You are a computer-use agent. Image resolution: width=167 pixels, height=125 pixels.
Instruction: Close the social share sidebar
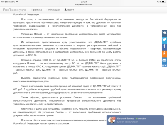pyautogui.click(x=166, y=65)
